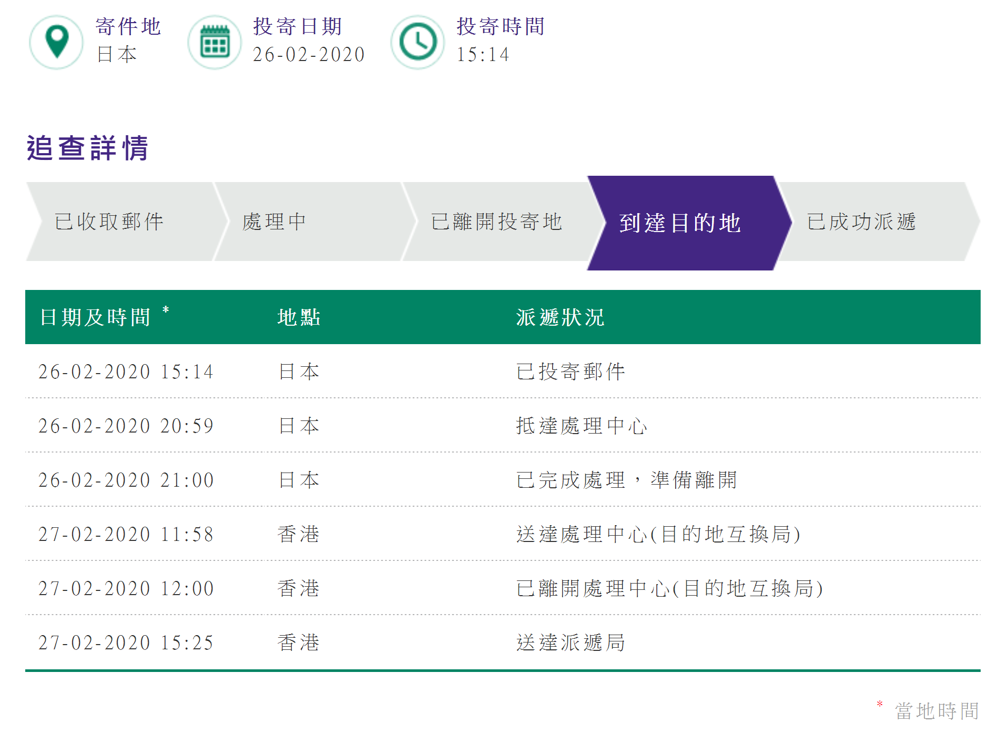The image size is (998, 733).
Task: Click table cell 27-02-2020 15:25
Action: point(126,642)
